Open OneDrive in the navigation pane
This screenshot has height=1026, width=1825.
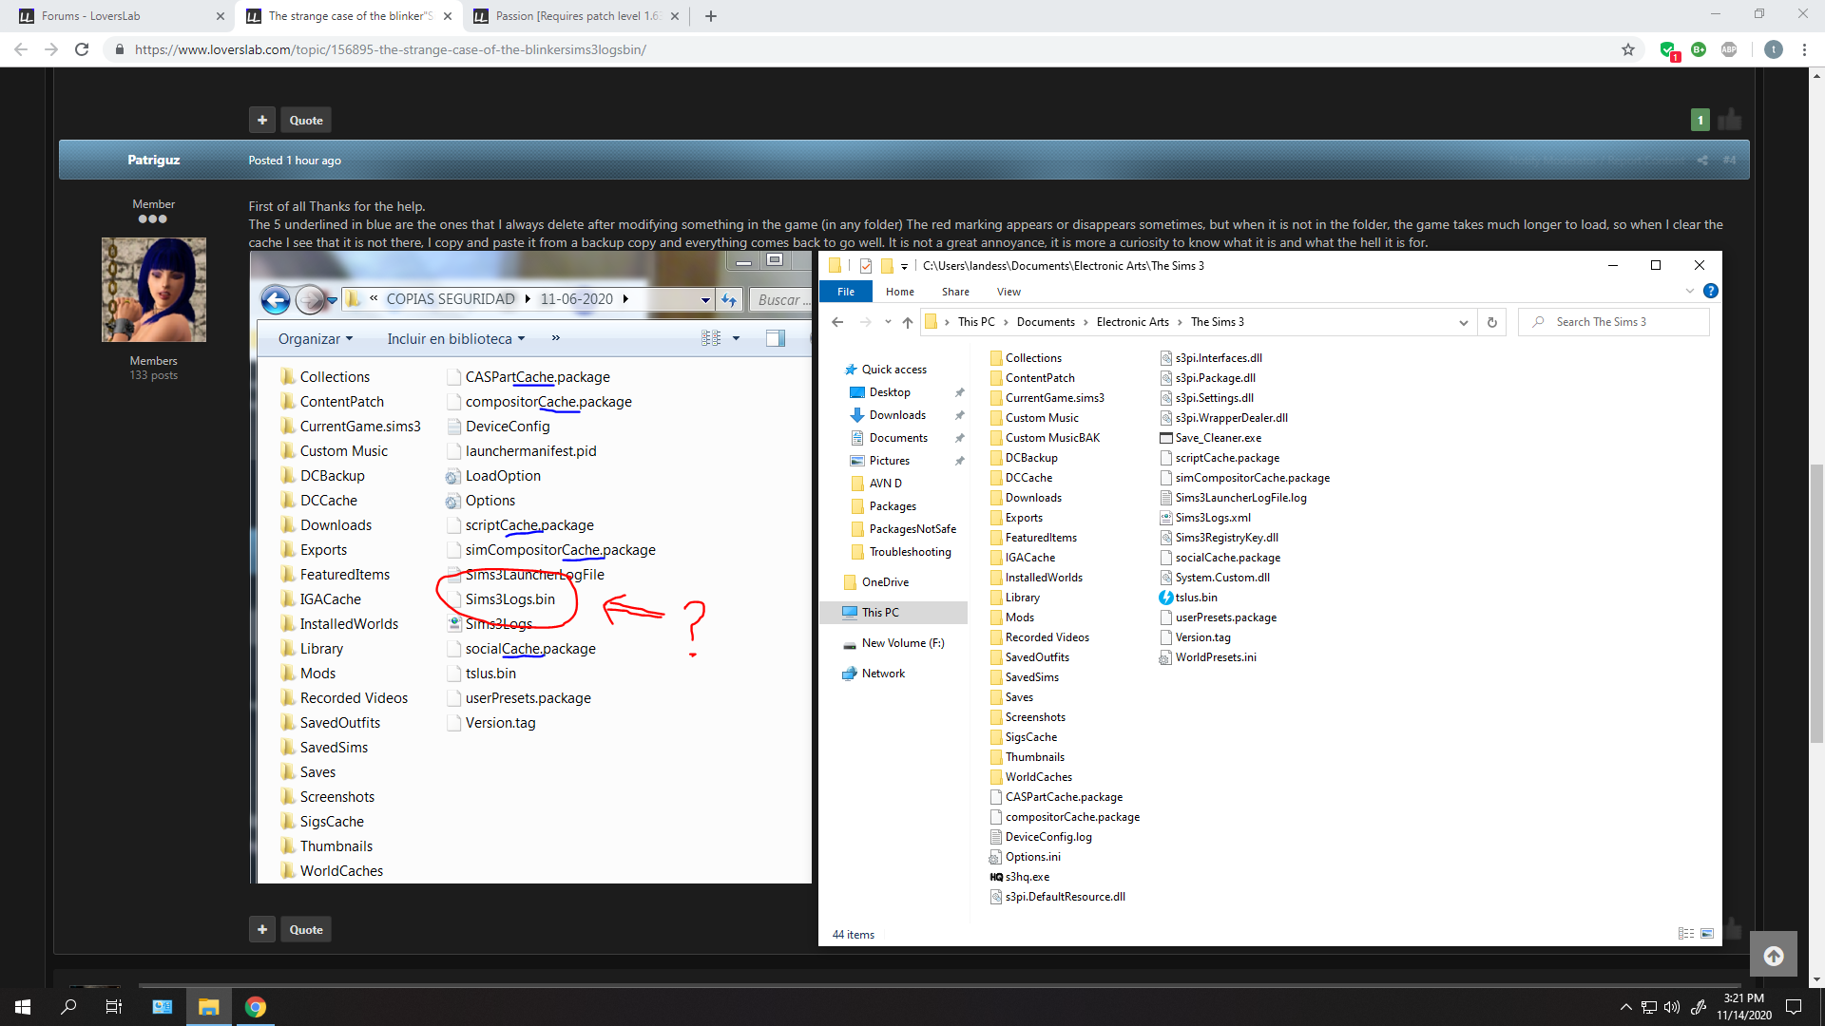coord(885,582)
